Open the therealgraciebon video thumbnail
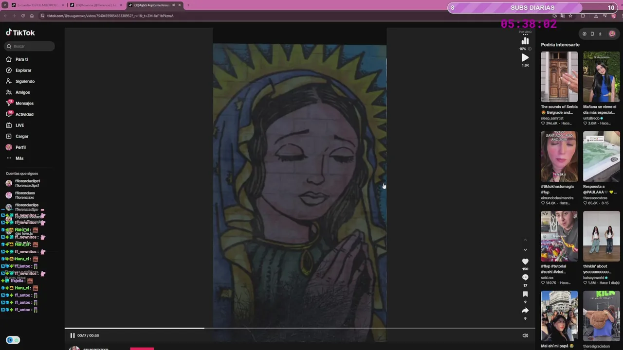The width and height of the screenshot is (623, 350). pos(602,316)
